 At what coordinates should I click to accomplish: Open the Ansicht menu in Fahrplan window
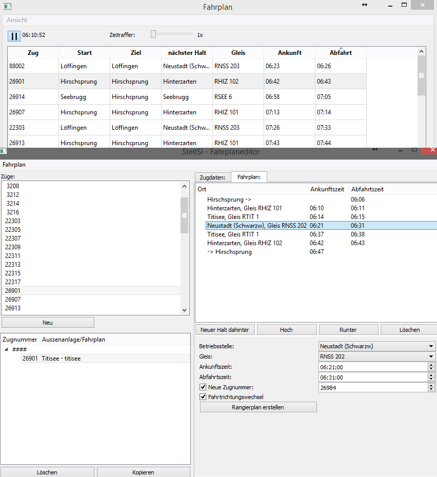point(17,20)
